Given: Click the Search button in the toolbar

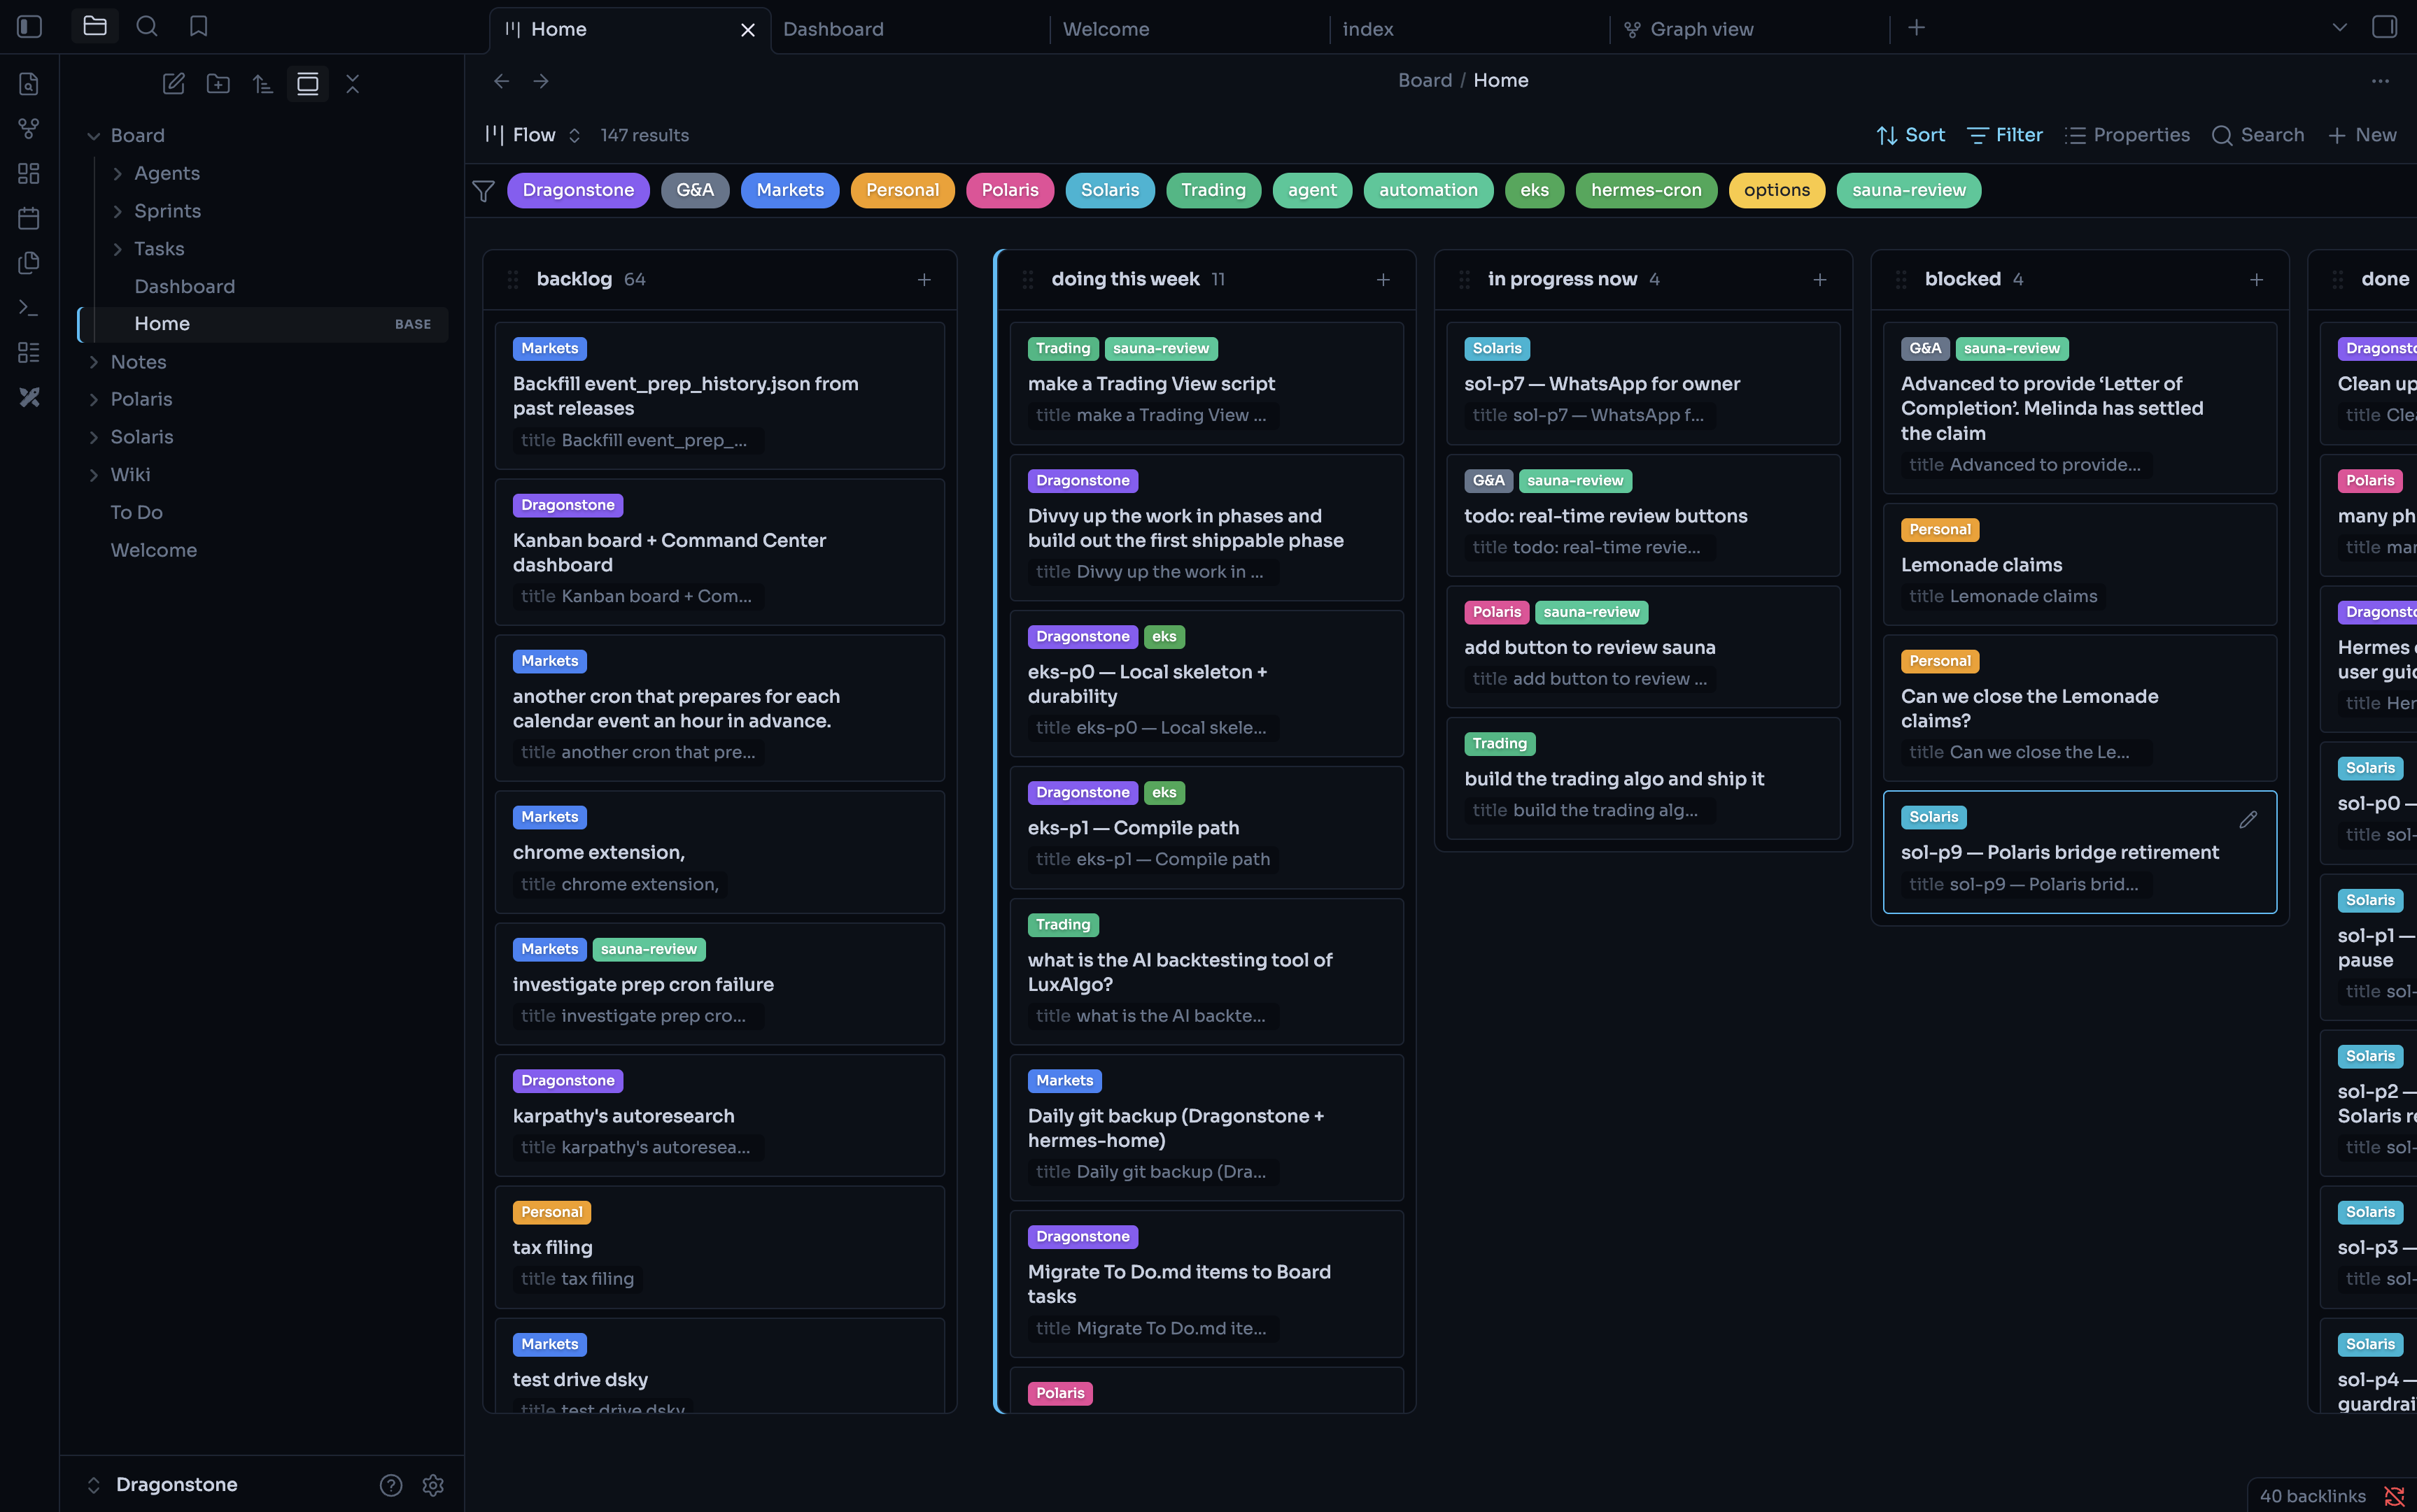Looking at the screenshot, I should coord(2258,135).
